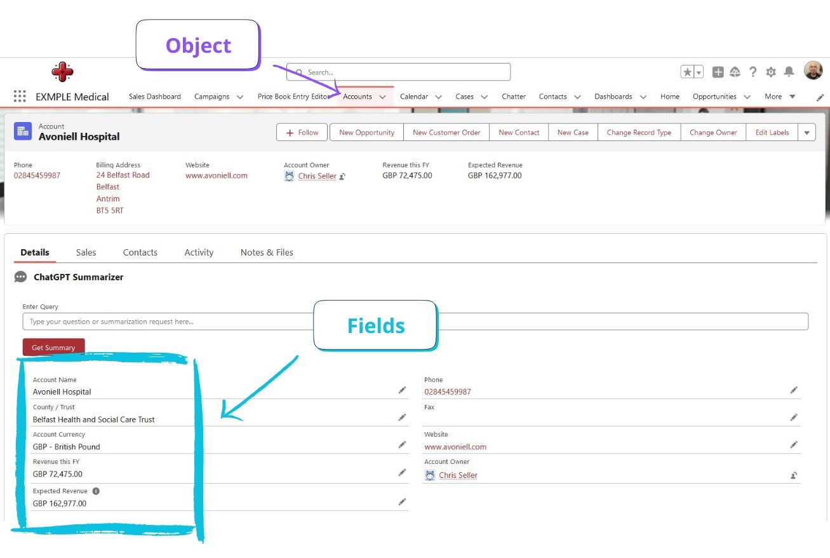Open the App Launcher waffle icon
The image size is (830, 558).
(x=19, y=96)
